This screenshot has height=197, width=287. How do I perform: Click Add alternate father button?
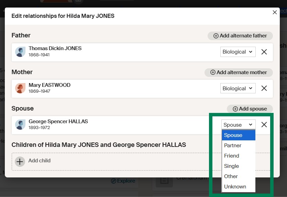[240, 36]
